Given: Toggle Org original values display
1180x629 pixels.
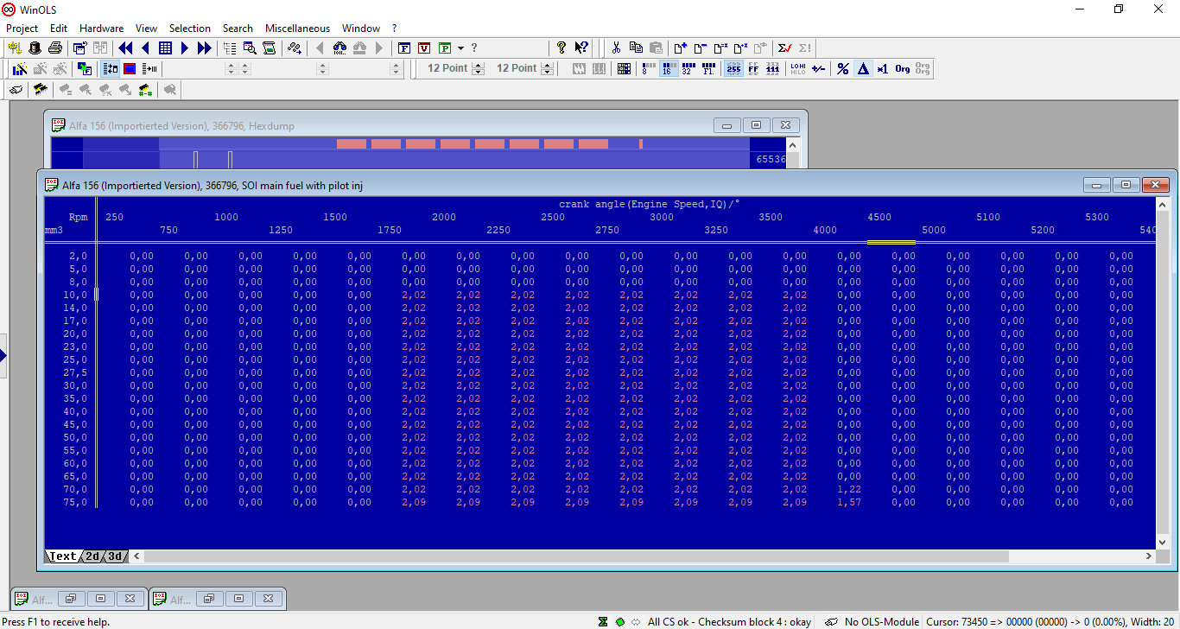Looking at the screenshot, I should 903,69.
